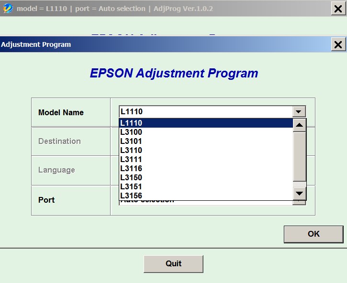Select L3150 in the model list
347x283 pixels.
[206, 177]
